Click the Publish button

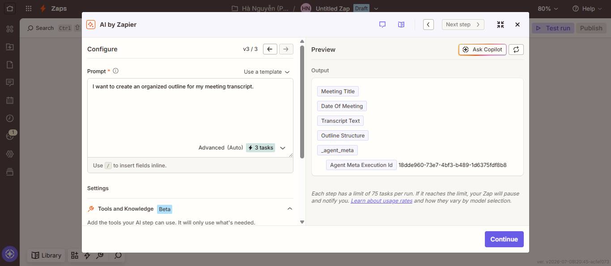(591, 28)
